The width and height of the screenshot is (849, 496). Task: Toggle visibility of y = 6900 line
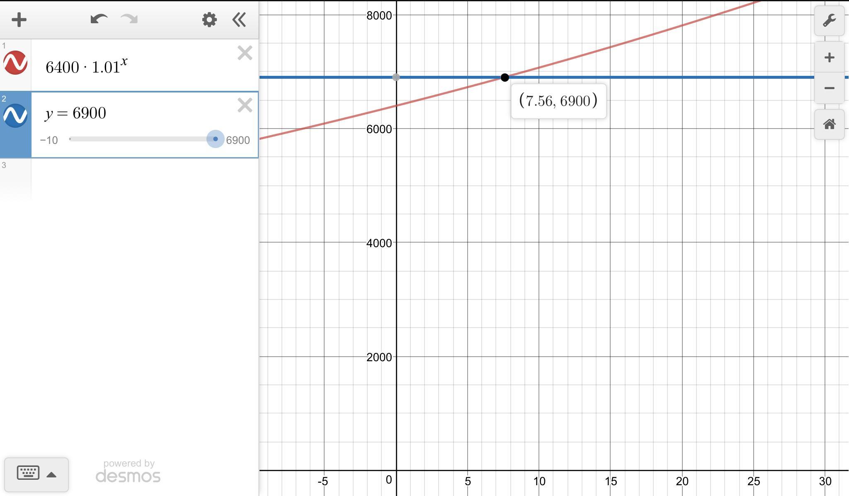(15, 115)
